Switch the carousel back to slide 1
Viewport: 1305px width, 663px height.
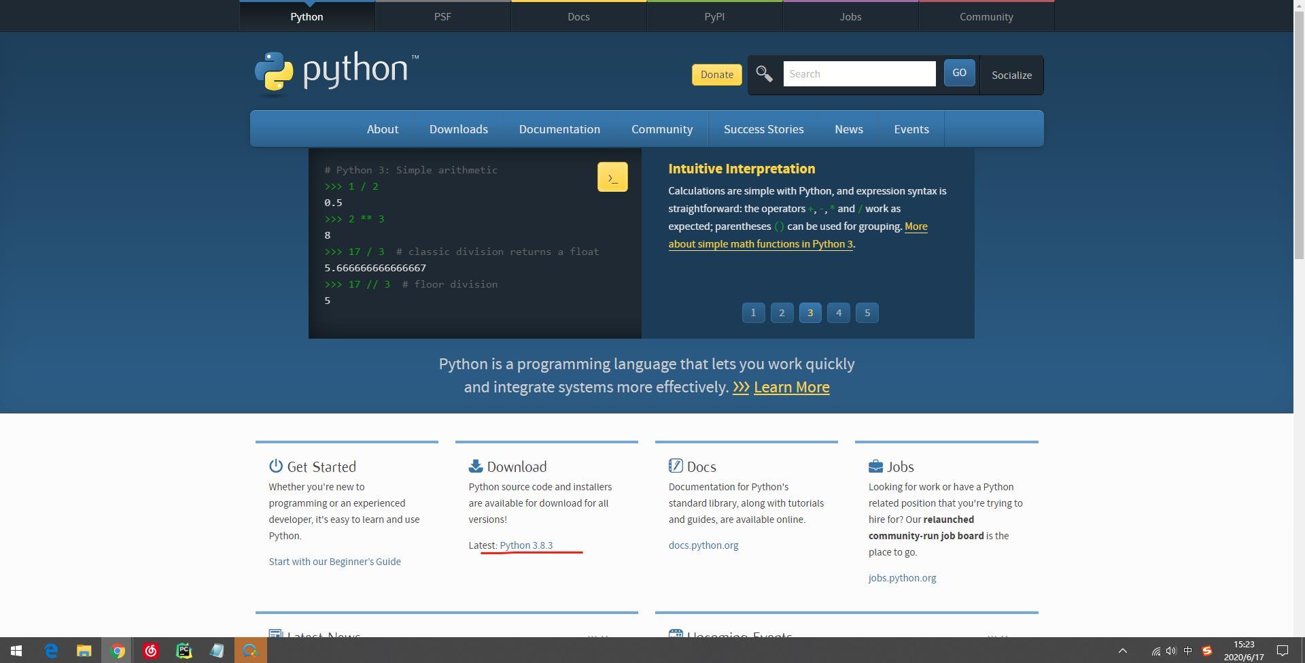(753, 313)
